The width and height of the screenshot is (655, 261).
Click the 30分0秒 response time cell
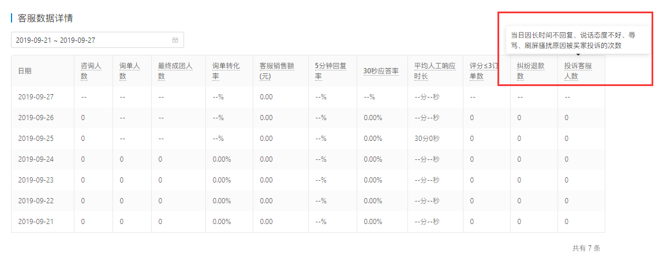[x=426, y=139]
